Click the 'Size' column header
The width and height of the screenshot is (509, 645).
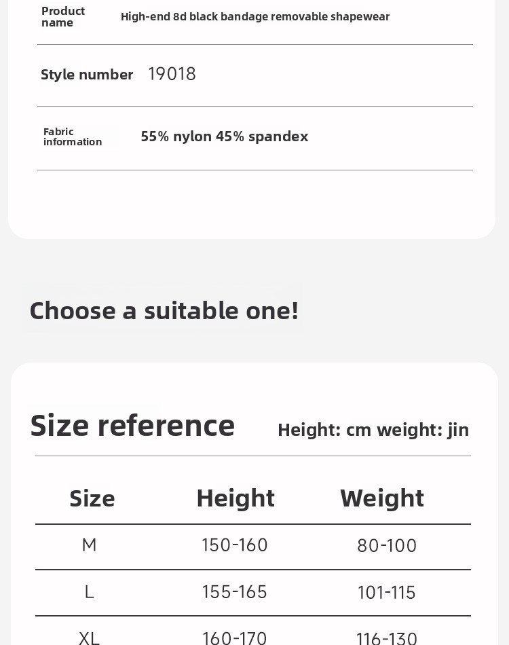click(x=92, y=498)
